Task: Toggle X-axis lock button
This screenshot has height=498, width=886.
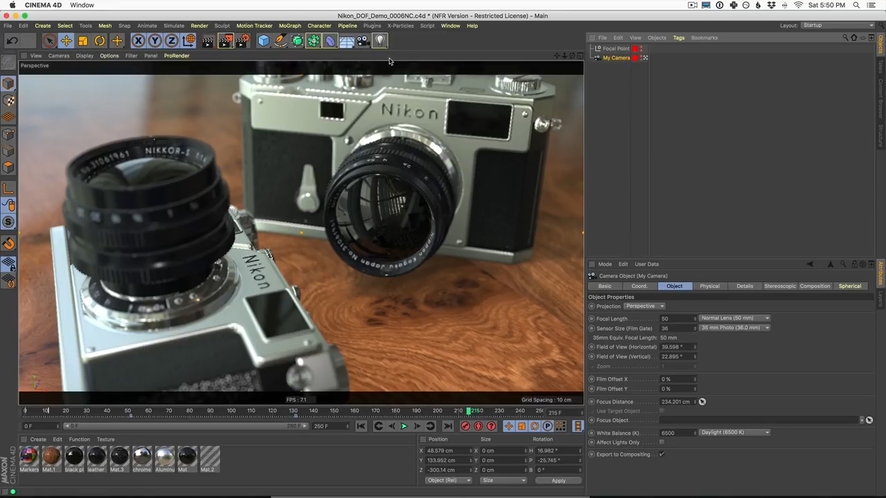Action: tap(138, 41)
